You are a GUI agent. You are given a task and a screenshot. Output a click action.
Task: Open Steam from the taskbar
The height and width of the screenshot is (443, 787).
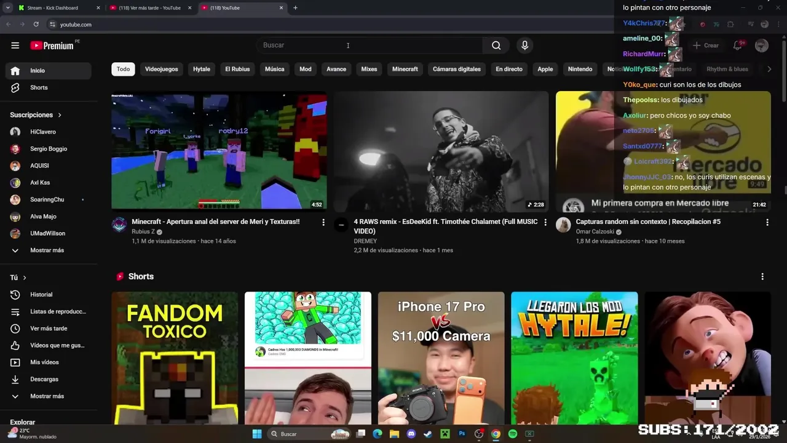428,434
